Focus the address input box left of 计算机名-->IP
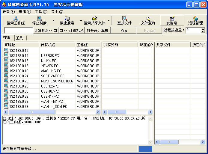 [19, 30]
